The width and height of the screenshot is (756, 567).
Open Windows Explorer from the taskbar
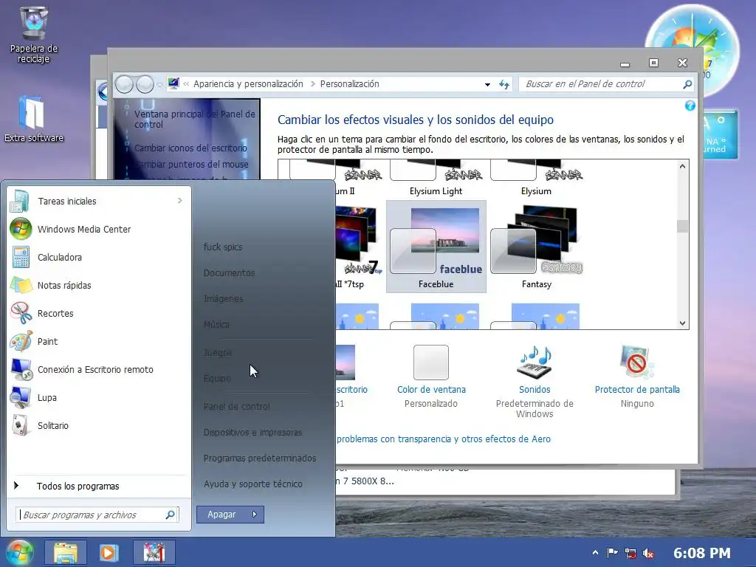pos(66,552)
